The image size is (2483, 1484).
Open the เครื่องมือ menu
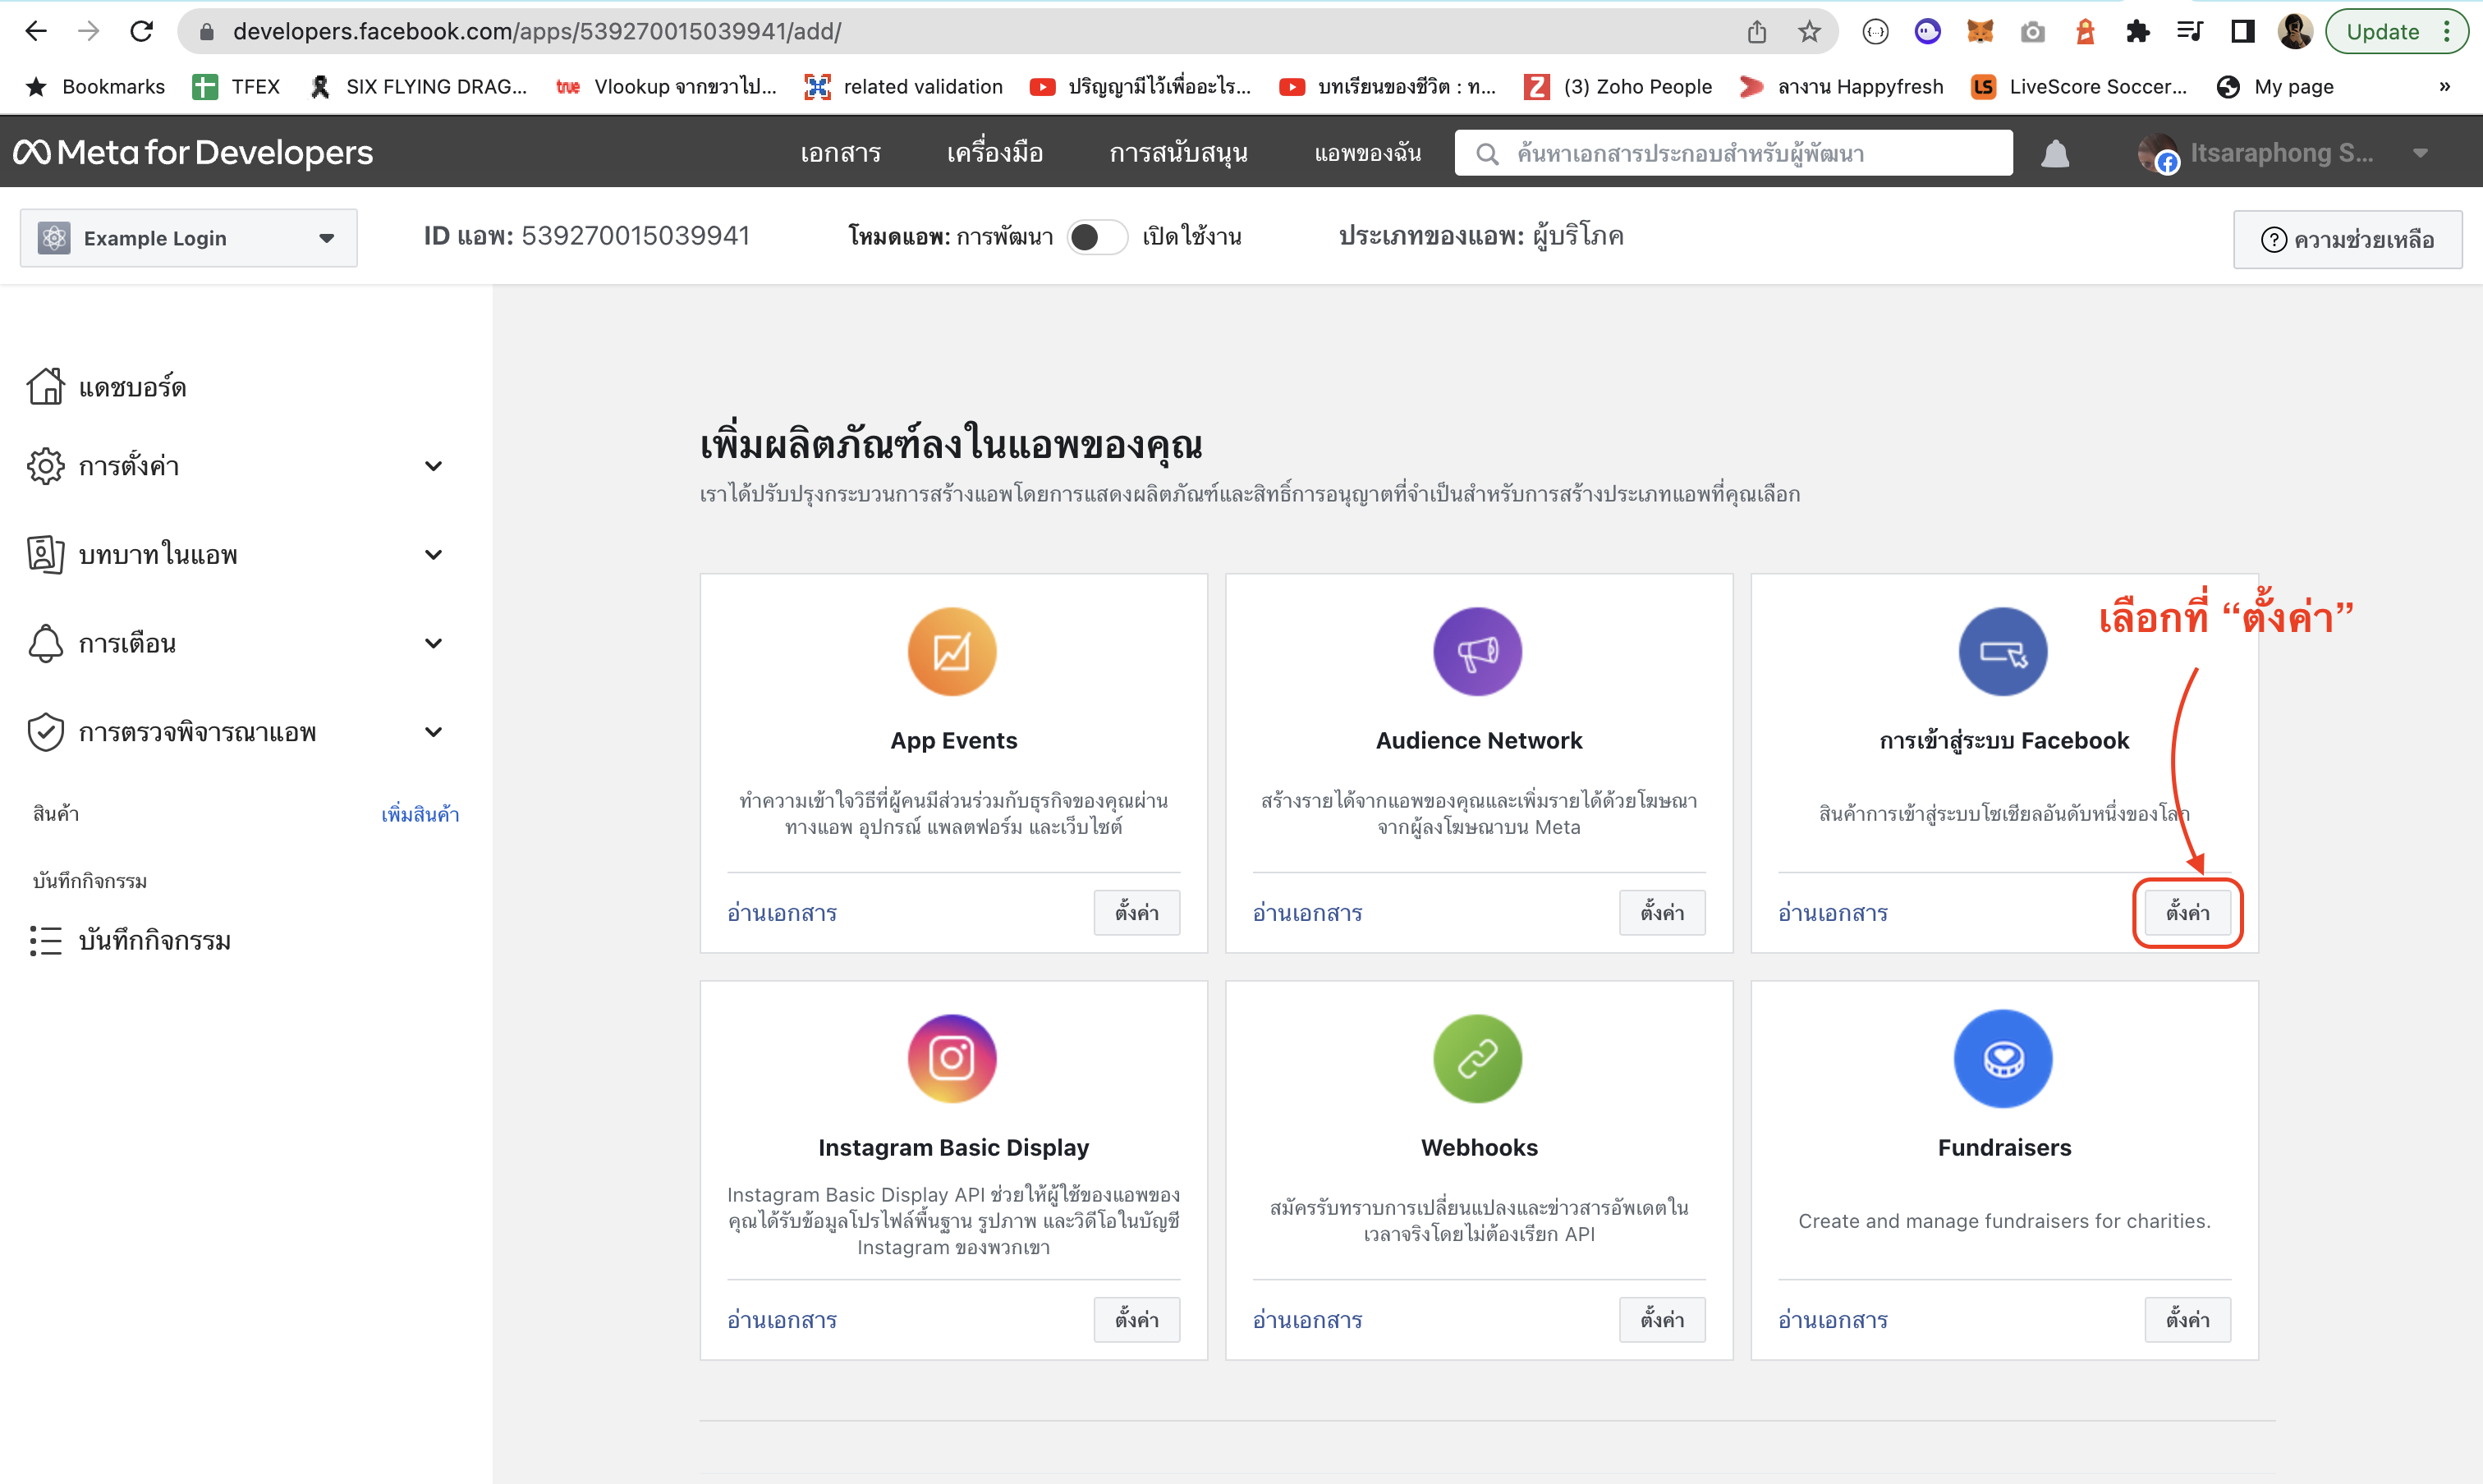point(994,153)
